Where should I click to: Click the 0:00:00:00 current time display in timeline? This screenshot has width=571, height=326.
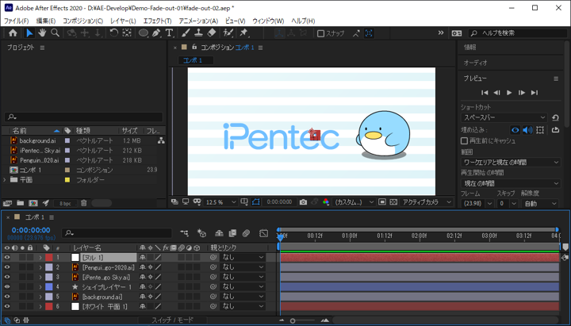pyautogui.click(x=31, y=230)
